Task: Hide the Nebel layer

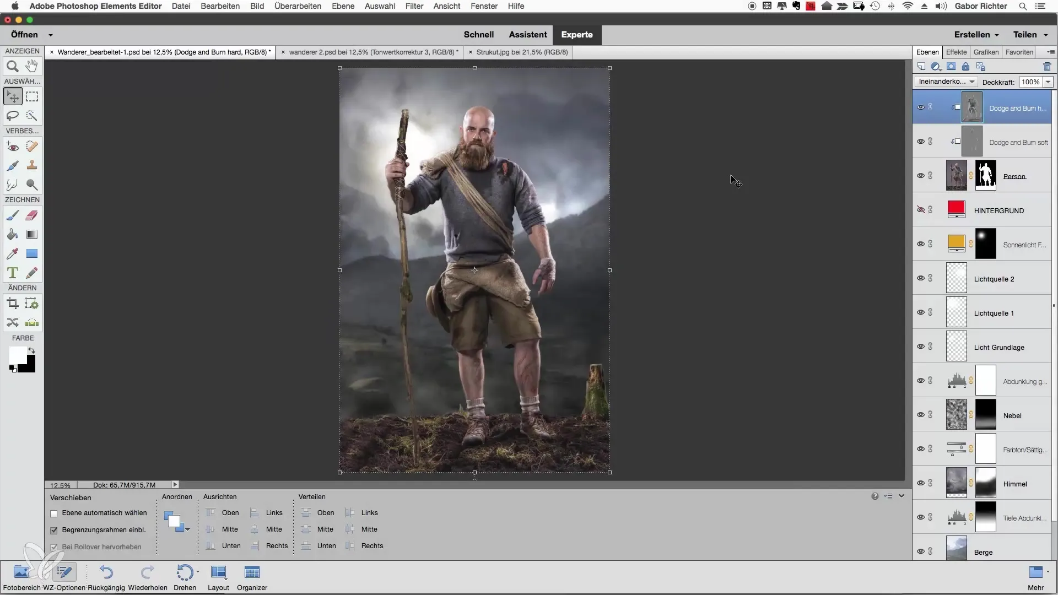Action: click(920, 415)
